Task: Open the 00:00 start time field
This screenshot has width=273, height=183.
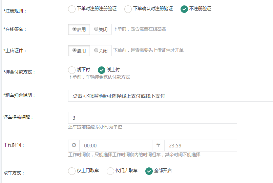Action: click(116, 145)
